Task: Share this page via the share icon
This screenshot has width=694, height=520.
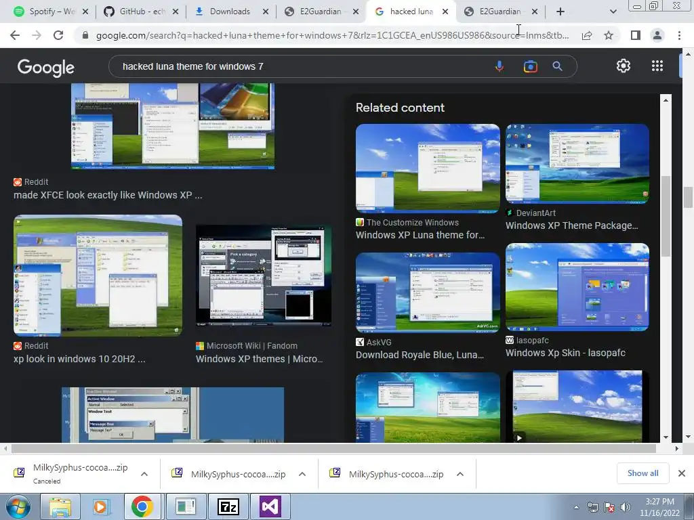Action: (x=587, y=35)
